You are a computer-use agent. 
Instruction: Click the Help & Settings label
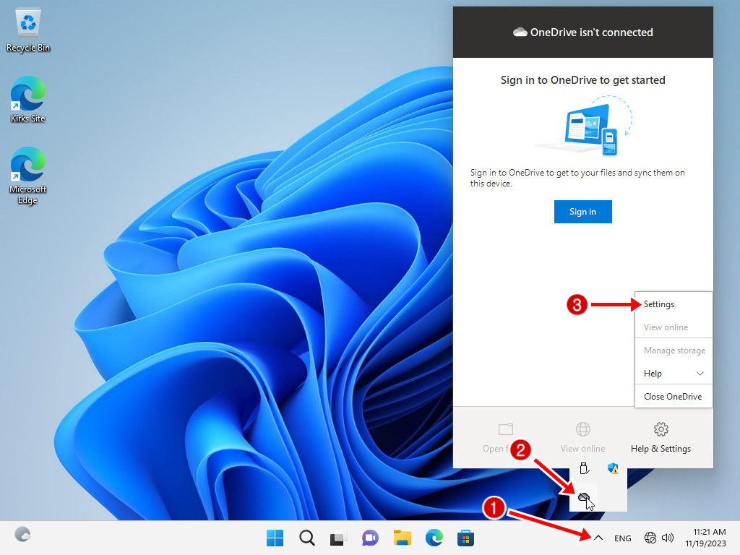661,448
